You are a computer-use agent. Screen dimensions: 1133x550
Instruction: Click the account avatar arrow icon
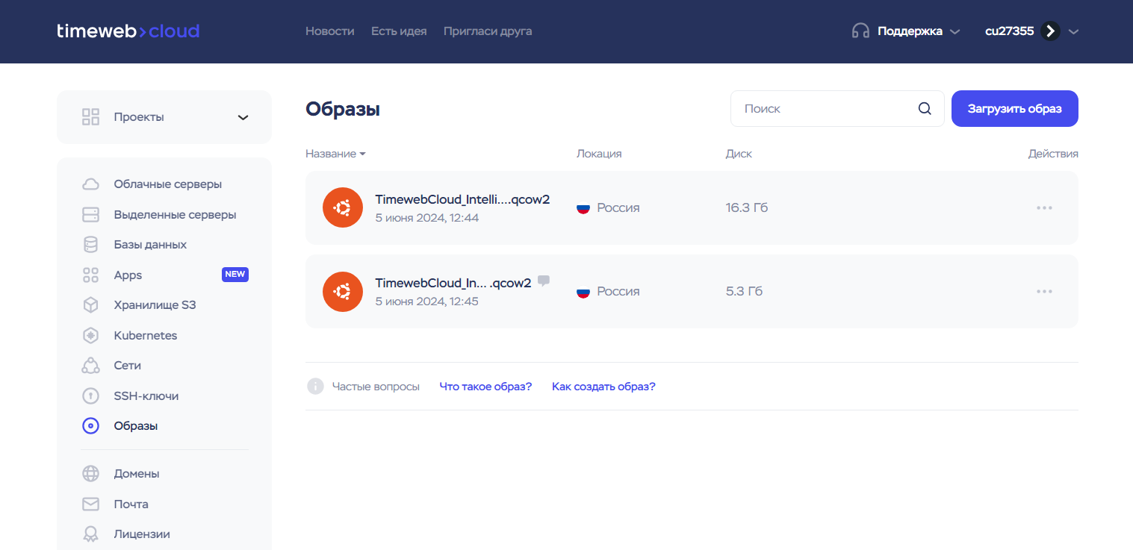pyautogui.click(x=1050, y=31)
